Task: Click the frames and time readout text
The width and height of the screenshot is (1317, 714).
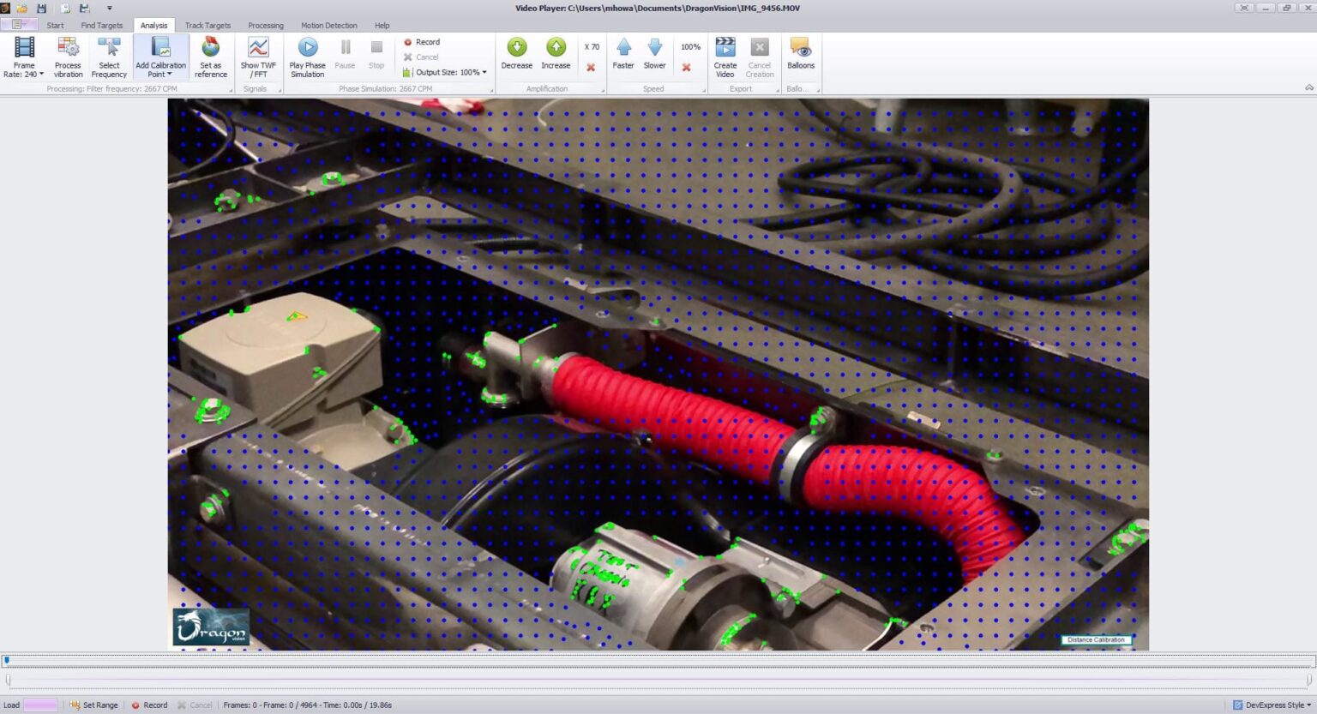Action: tap(308, 705)
